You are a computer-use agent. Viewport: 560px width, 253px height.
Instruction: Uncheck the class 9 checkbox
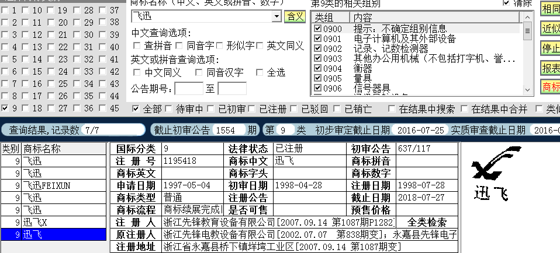click(5, 108)
